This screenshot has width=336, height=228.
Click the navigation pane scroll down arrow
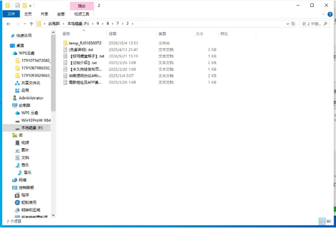(x=53, y=215)
